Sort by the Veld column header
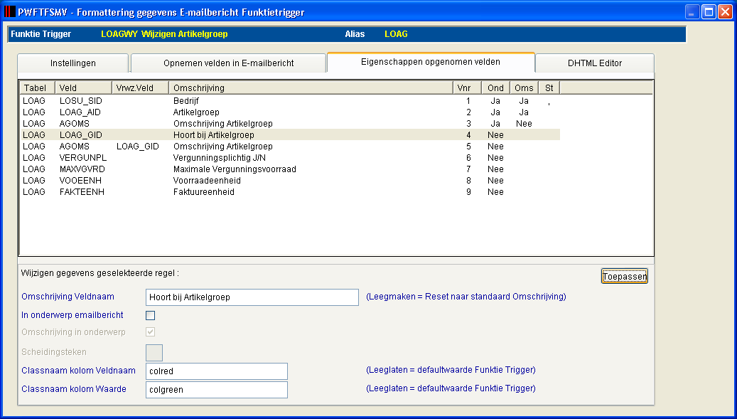The image size is (737, 419). (83, 88)
